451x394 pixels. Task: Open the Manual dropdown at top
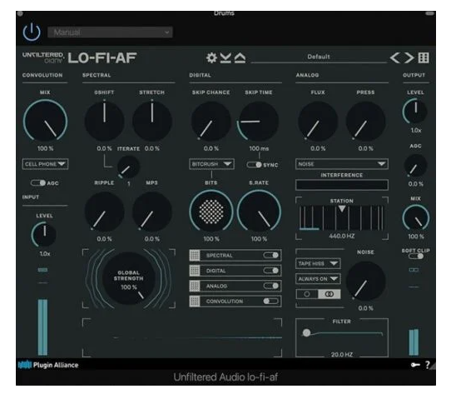pos(110,32)
